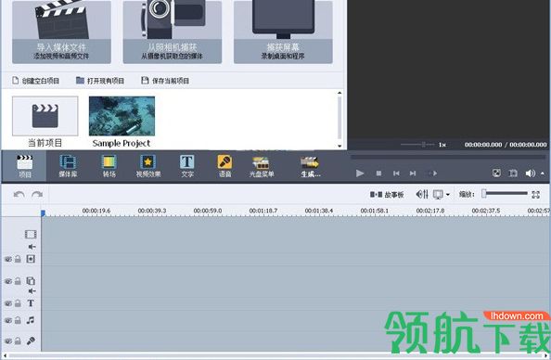Play the preview

coord(360,174)
